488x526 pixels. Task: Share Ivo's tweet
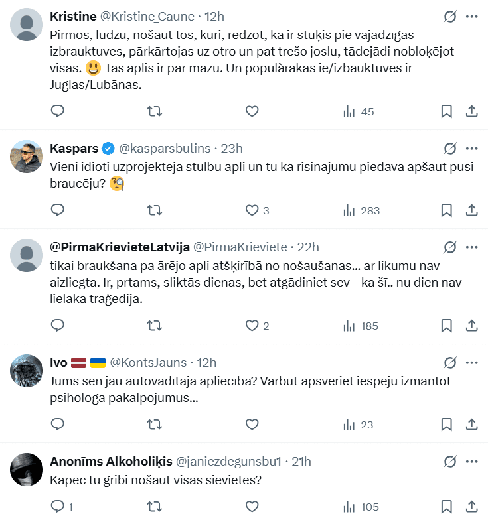471,425
